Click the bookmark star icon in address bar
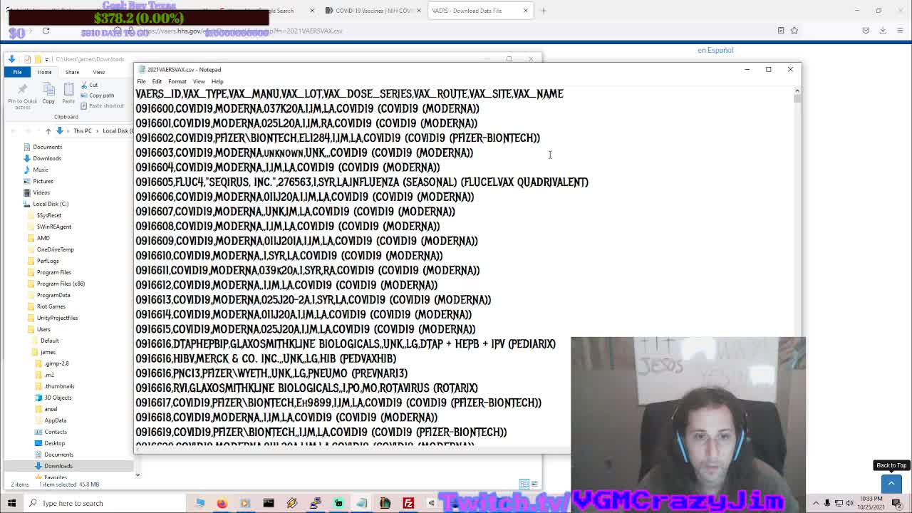 tap(794, 31)
